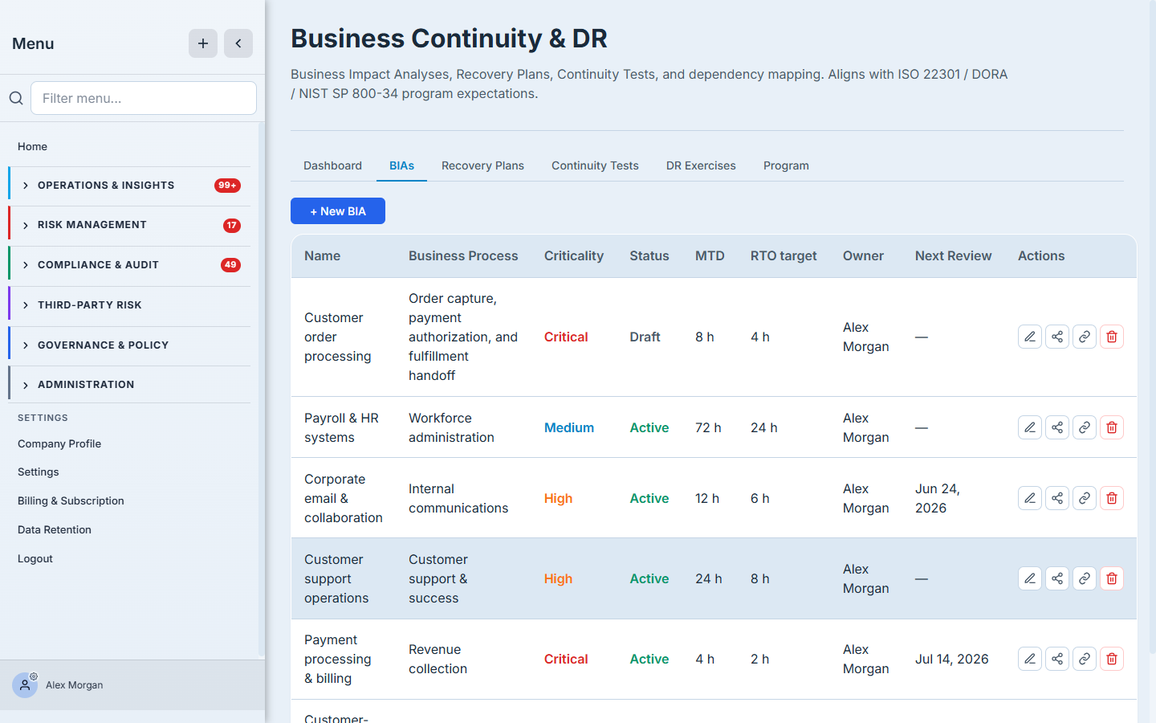Click 'Jul 14, 2026' review date
This screenshot has width=1156, height=723.
point(951,659)
